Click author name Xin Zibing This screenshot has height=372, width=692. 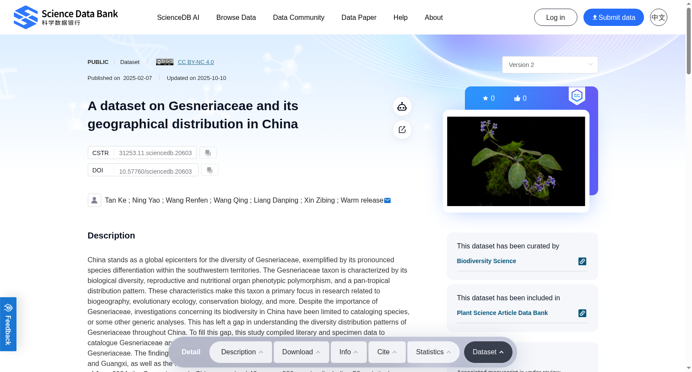[x=320, y=200]
